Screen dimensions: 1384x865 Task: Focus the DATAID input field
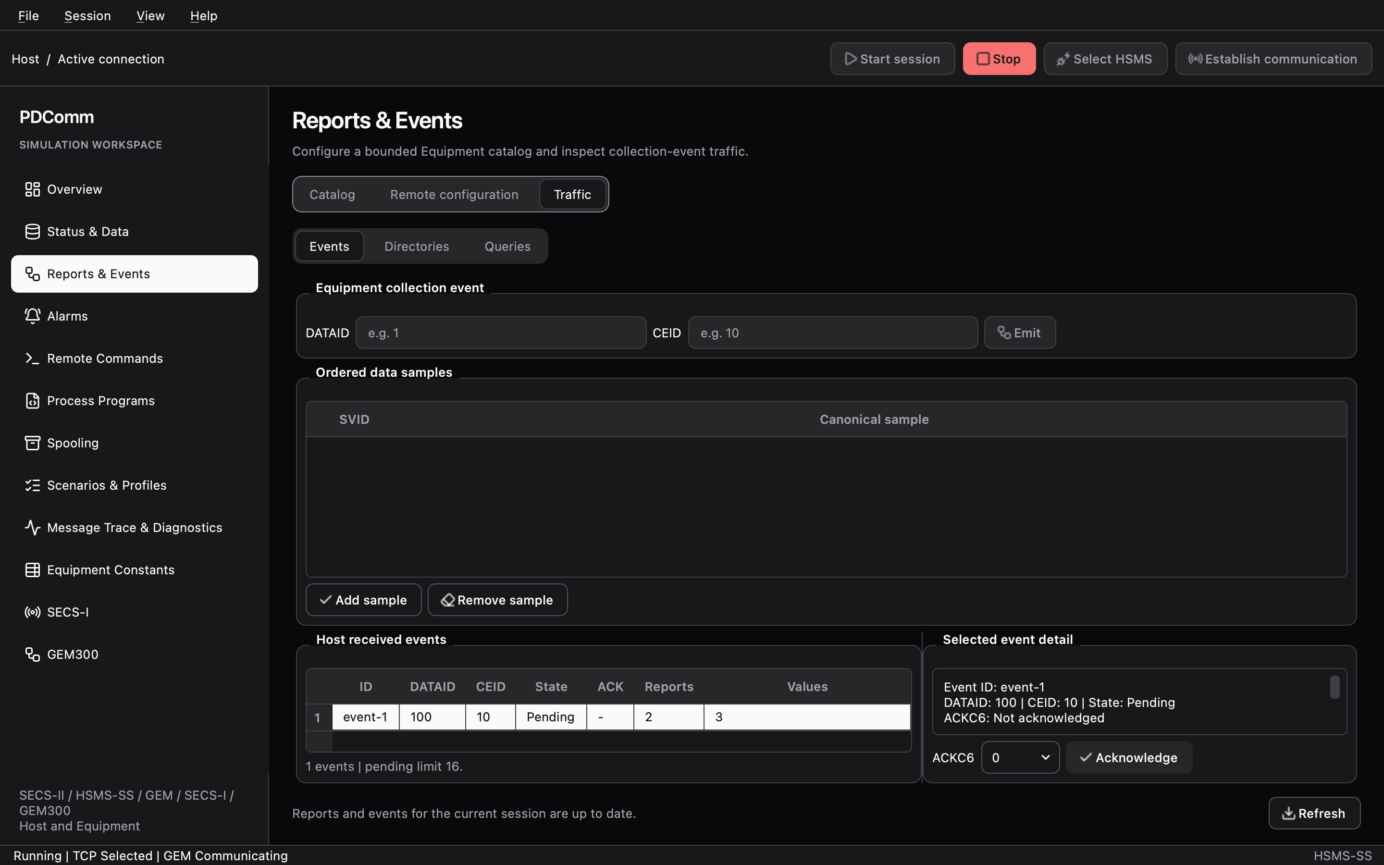[x=501, y=333]
